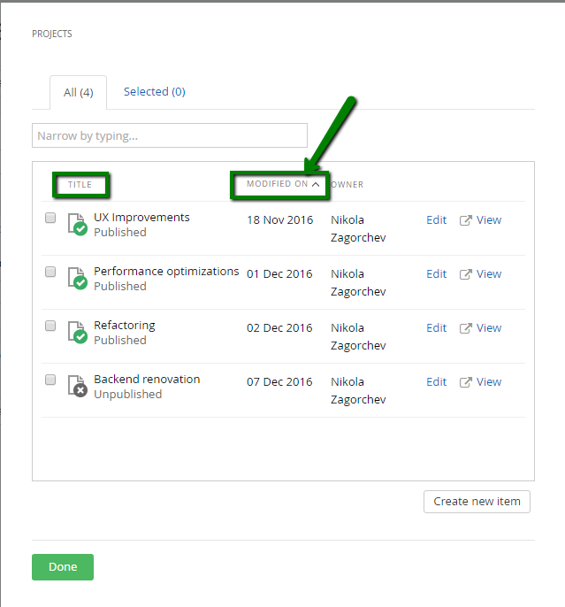Click external link icon in Backend renovation row
This screenshot has height=607, width=565.
click(x=466, y=382)
